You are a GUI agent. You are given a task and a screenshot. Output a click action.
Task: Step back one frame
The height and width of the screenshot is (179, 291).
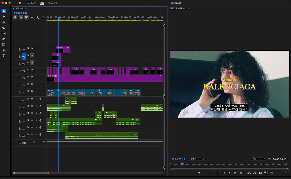pos(224,173)
